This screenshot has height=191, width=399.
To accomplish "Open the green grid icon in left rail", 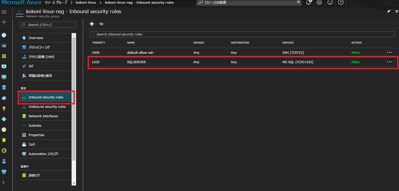I will 4,56.
